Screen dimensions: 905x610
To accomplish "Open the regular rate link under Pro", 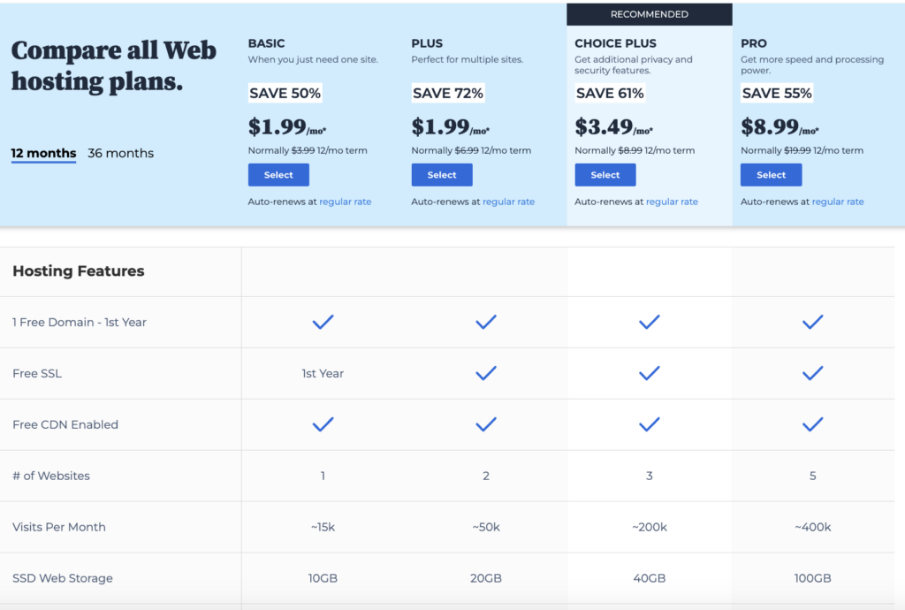I will [x=837, y=201].
